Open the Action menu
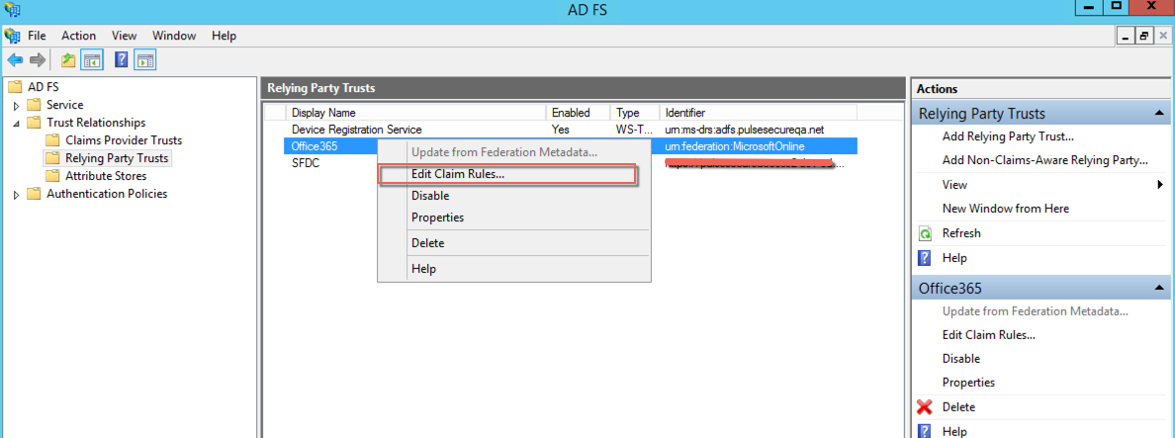The height and width of the screenshot is (438, 1175). pyautogui.click(x=79, y=36)
